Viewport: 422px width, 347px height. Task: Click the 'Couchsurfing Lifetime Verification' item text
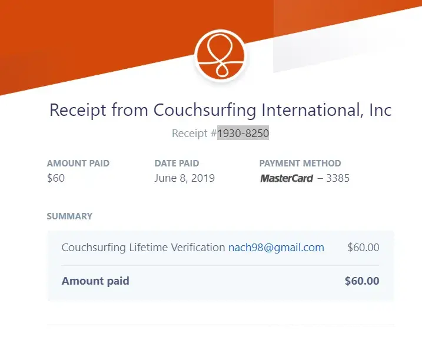[143, 248]
